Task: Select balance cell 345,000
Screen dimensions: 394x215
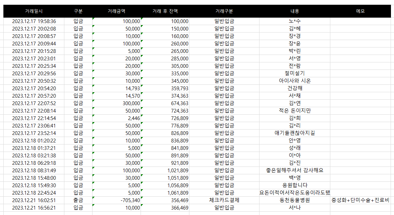Action: pyautogui.click(x=165, y=81)
